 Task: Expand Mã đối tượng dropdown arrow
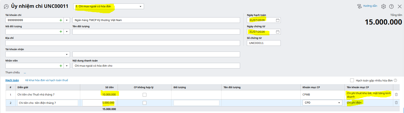coord(66,32)
